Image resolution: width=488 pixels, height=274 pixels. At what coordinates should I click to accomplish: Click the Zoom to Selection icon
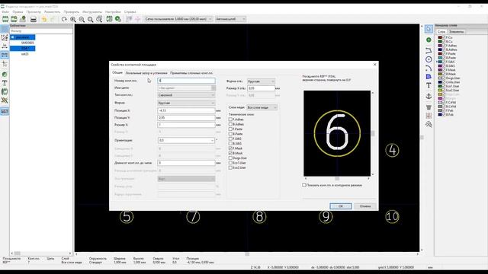99,19
